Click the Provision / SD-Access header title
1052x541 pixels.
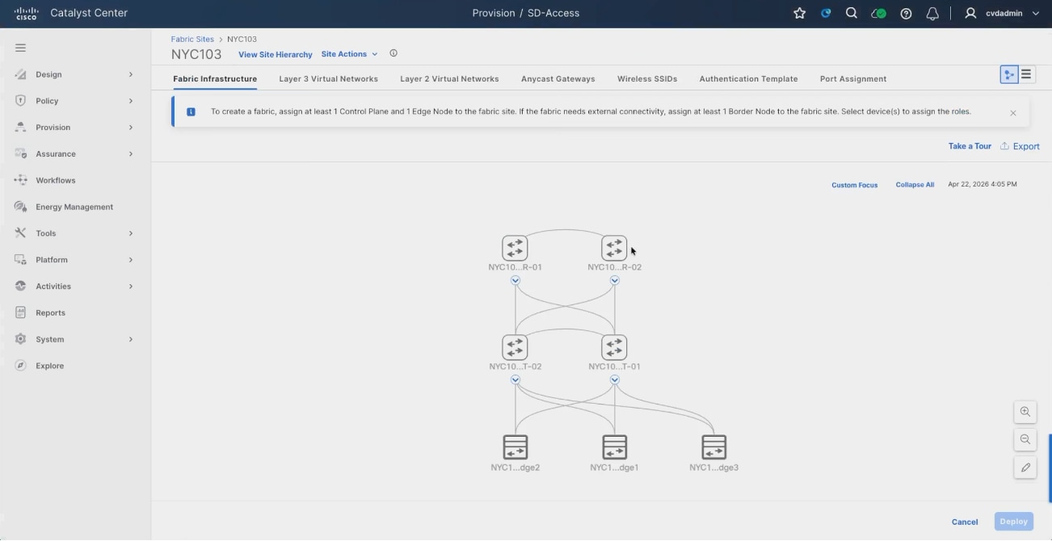[526, 13]
